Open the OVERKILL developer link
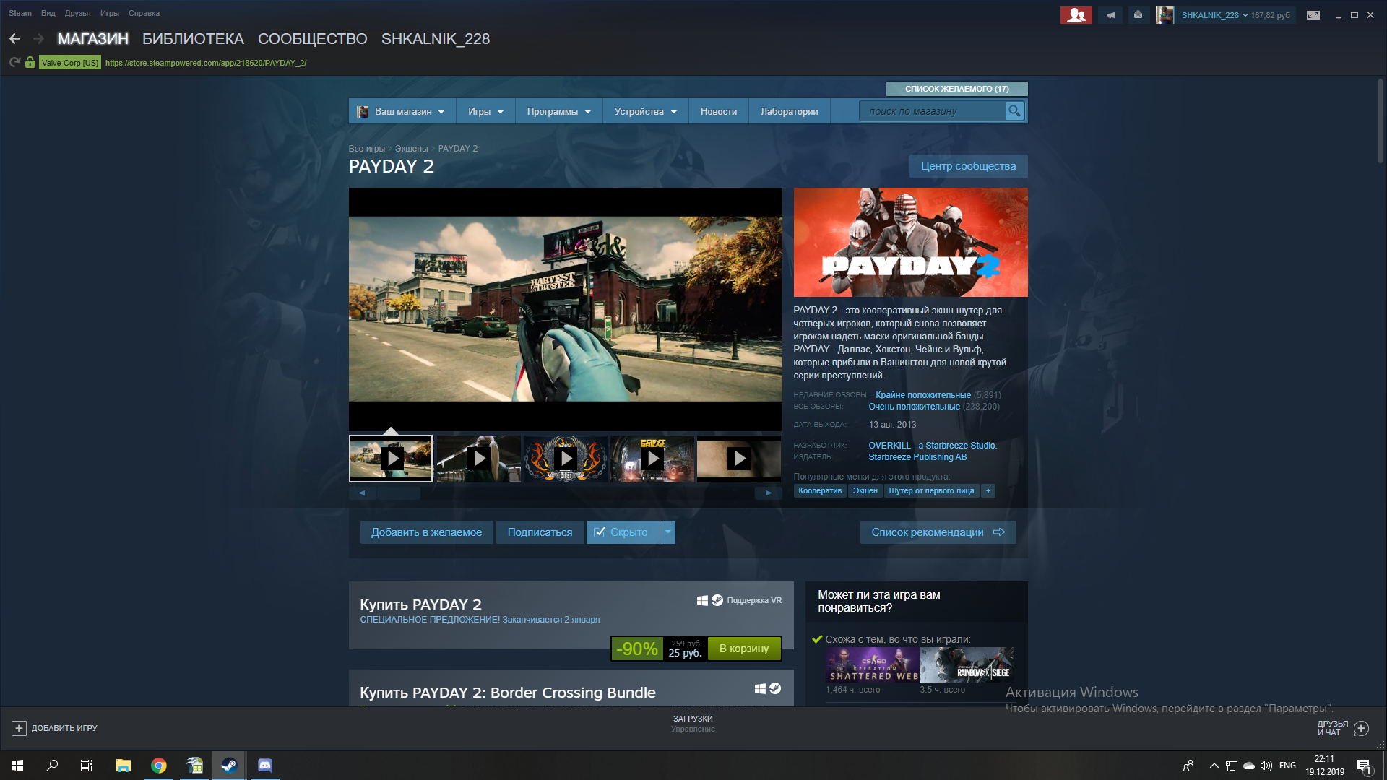The height and width of the screenshot is (780, 1387). (x=932, y=446)
